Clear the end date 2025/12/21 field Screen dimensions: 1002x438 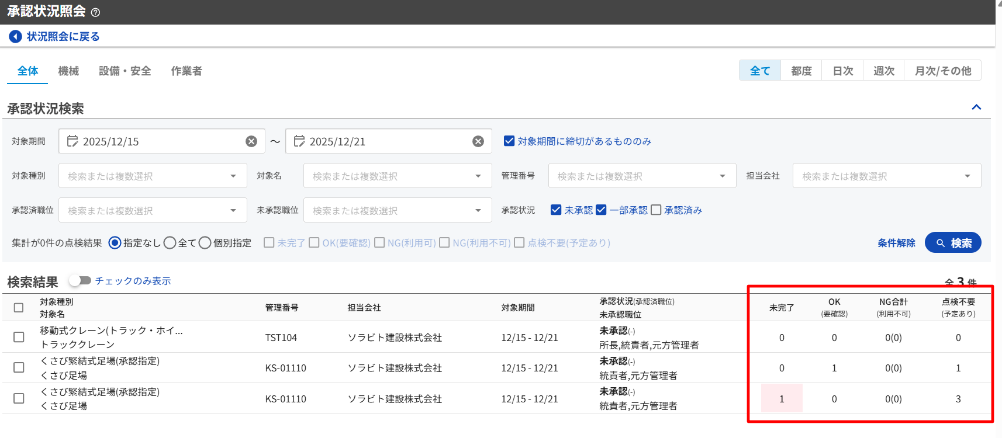(x=478, y=141)
